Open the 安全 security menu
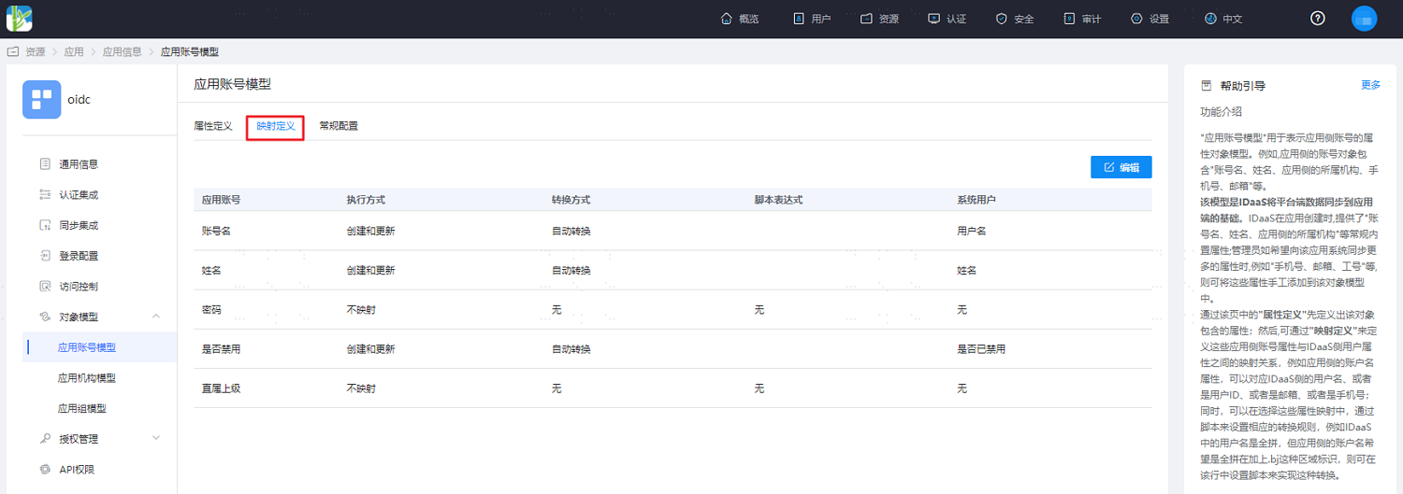Screen dimensions: 1403x494 (1015, 19)
